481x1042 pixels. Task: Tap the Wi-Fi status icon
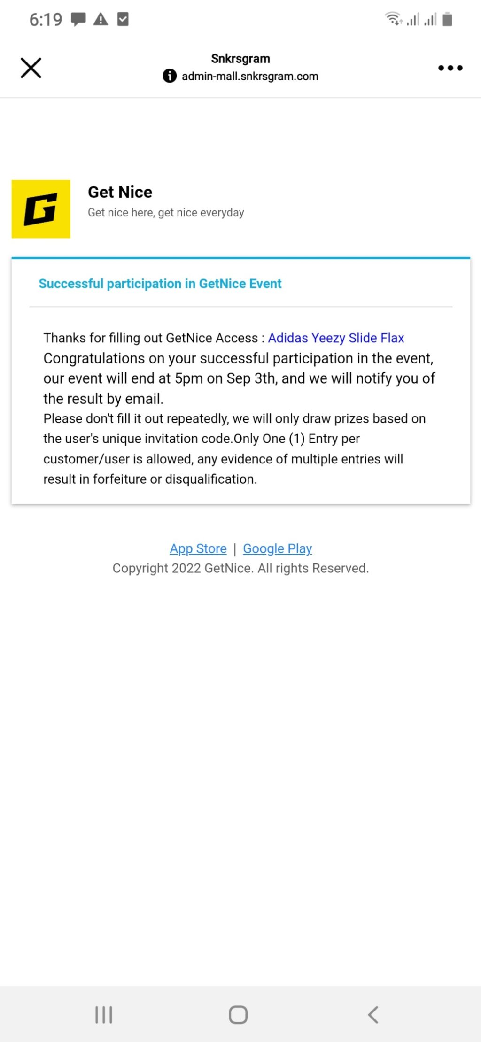pyautogui.click(x=393, y=19)
